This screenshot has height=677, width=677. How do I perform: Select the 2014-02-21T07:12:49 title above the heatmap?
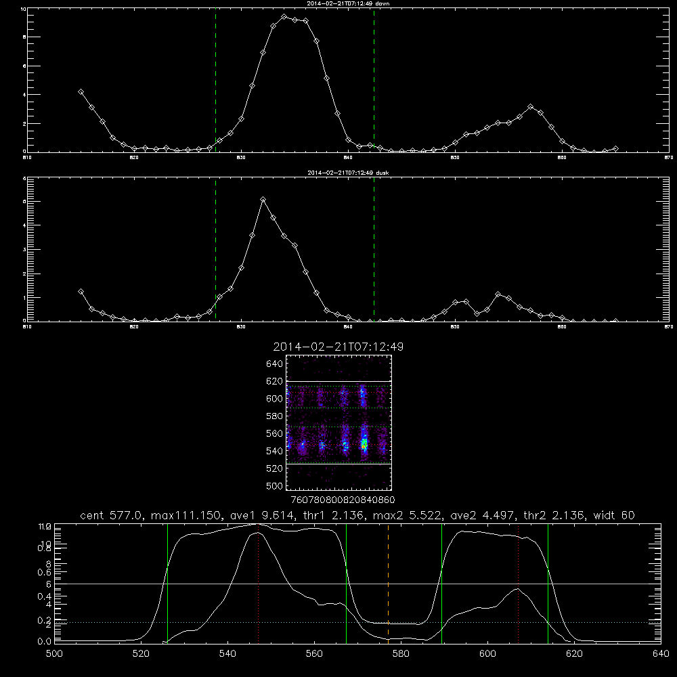(338, 347)
